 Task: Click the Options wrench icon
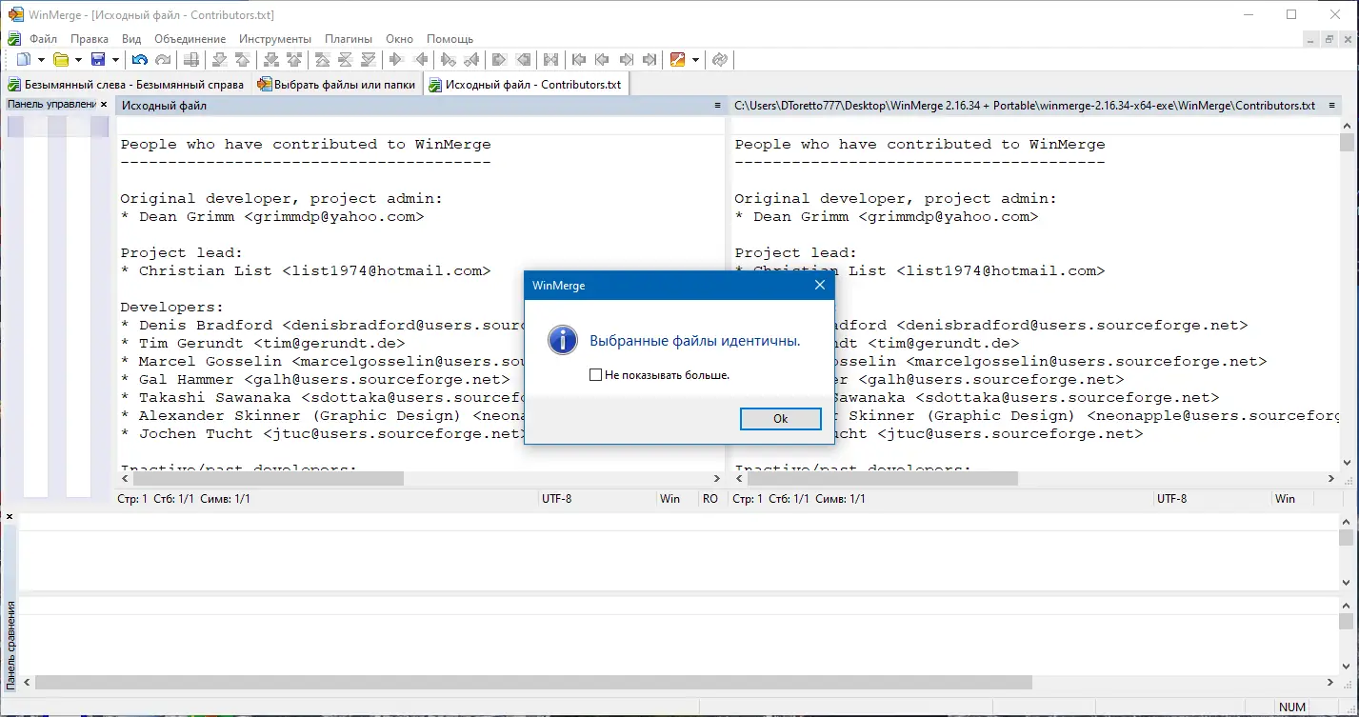[677, 59]
